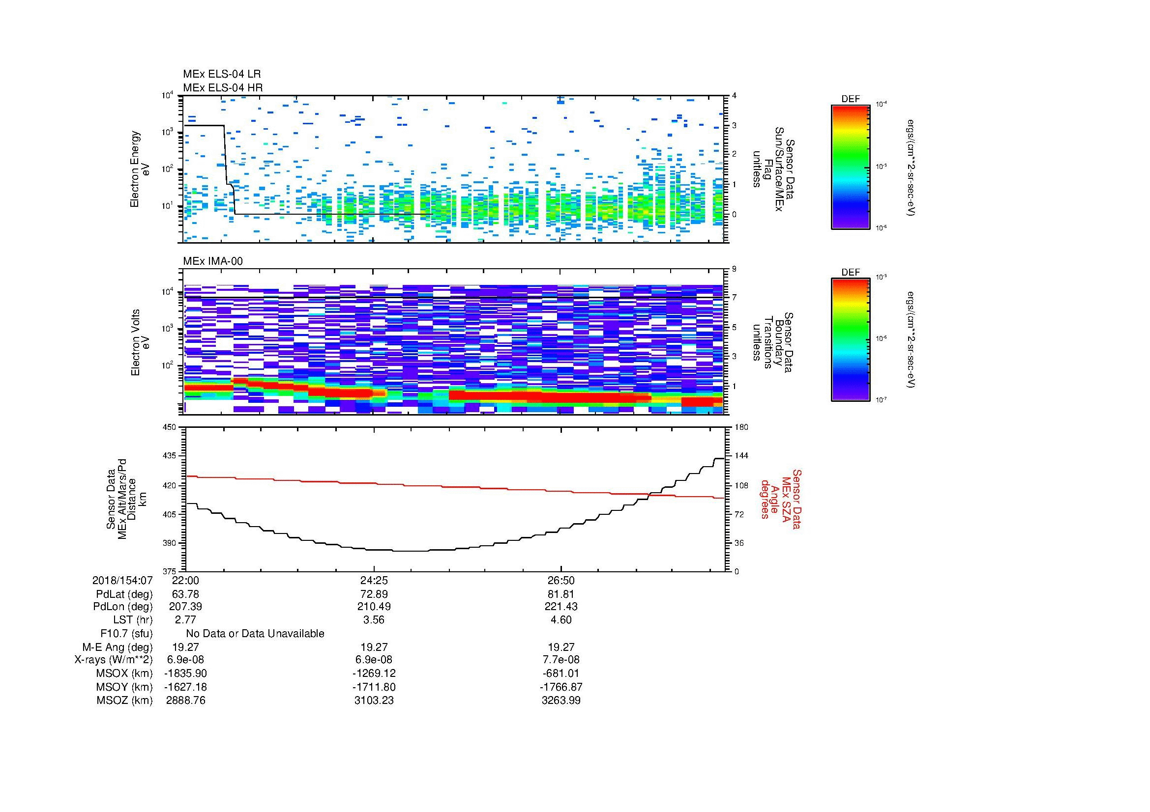The height and width of the screenshot is (812, 1150).
Task: Click the MSOX (km) row label
Action: (124, 674)
